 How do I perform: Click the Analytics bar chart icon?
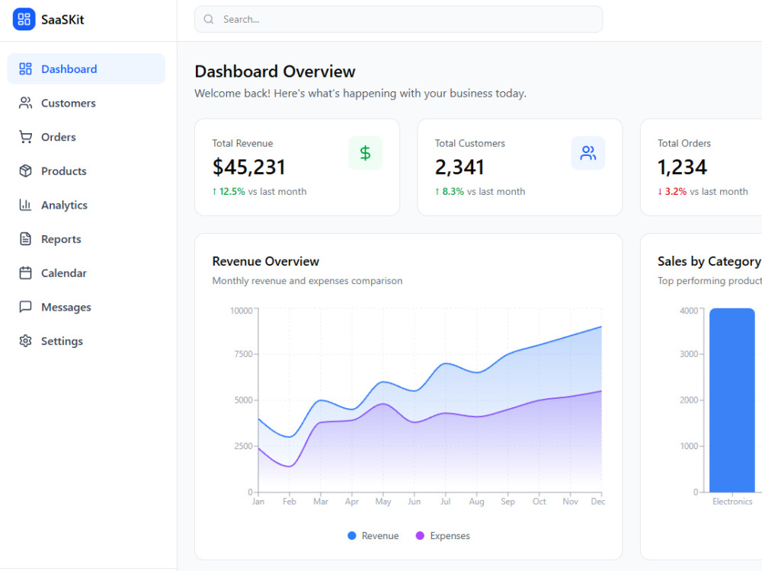click(x=25, y=205)
